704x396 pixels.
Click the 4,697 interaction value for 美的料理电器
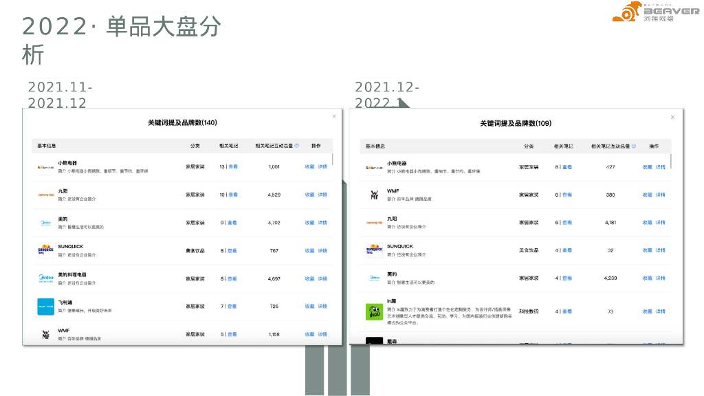[x=274, y=279]
